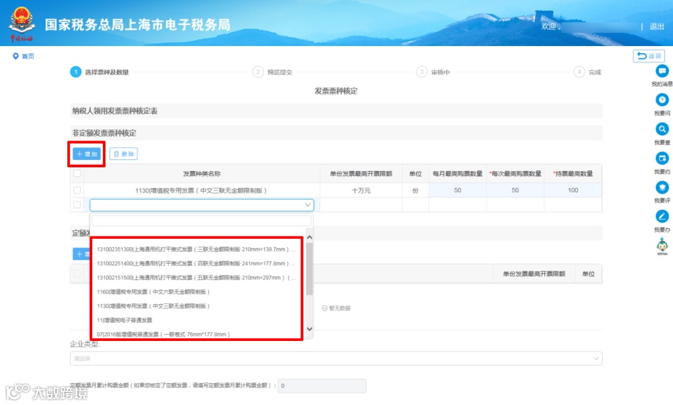Click step 3 circle 审核中
This screenshot has height=405, width=673.
[421, 72]
